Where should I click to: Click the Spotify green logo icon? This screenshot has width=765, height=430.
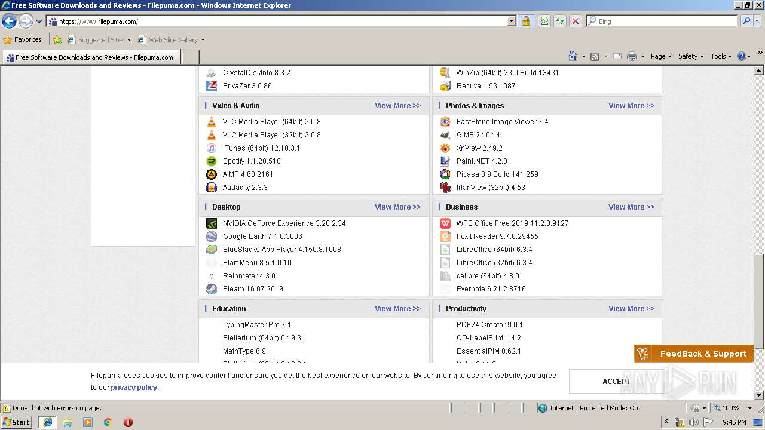point(211,161)
